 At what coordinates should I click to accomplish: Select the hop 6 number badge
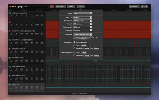pyautogui.click(x=10, y=58)
